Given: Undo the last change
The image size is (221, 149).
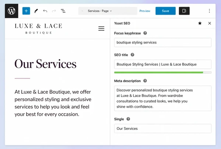Looking at the screenshot, I should (45, 11).
